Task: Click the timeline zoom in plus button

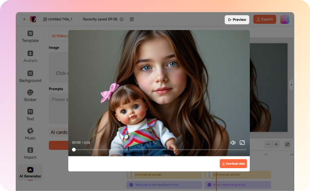Action: (x=276, y=144)
